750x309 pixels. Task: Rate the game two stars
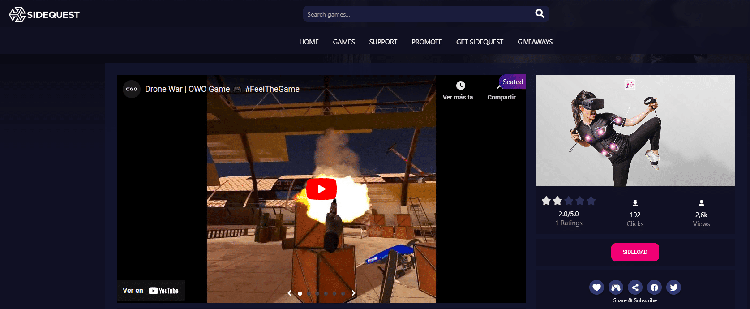click(557, 201)
